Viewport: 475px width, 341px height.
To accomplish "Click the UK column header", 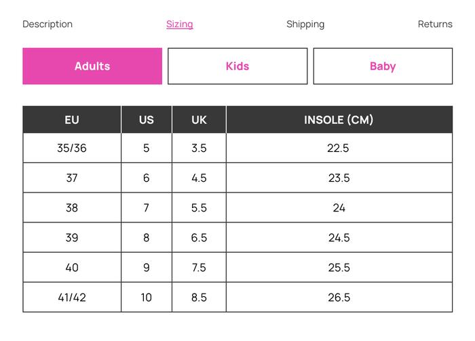I will click(x=199, y=120).
